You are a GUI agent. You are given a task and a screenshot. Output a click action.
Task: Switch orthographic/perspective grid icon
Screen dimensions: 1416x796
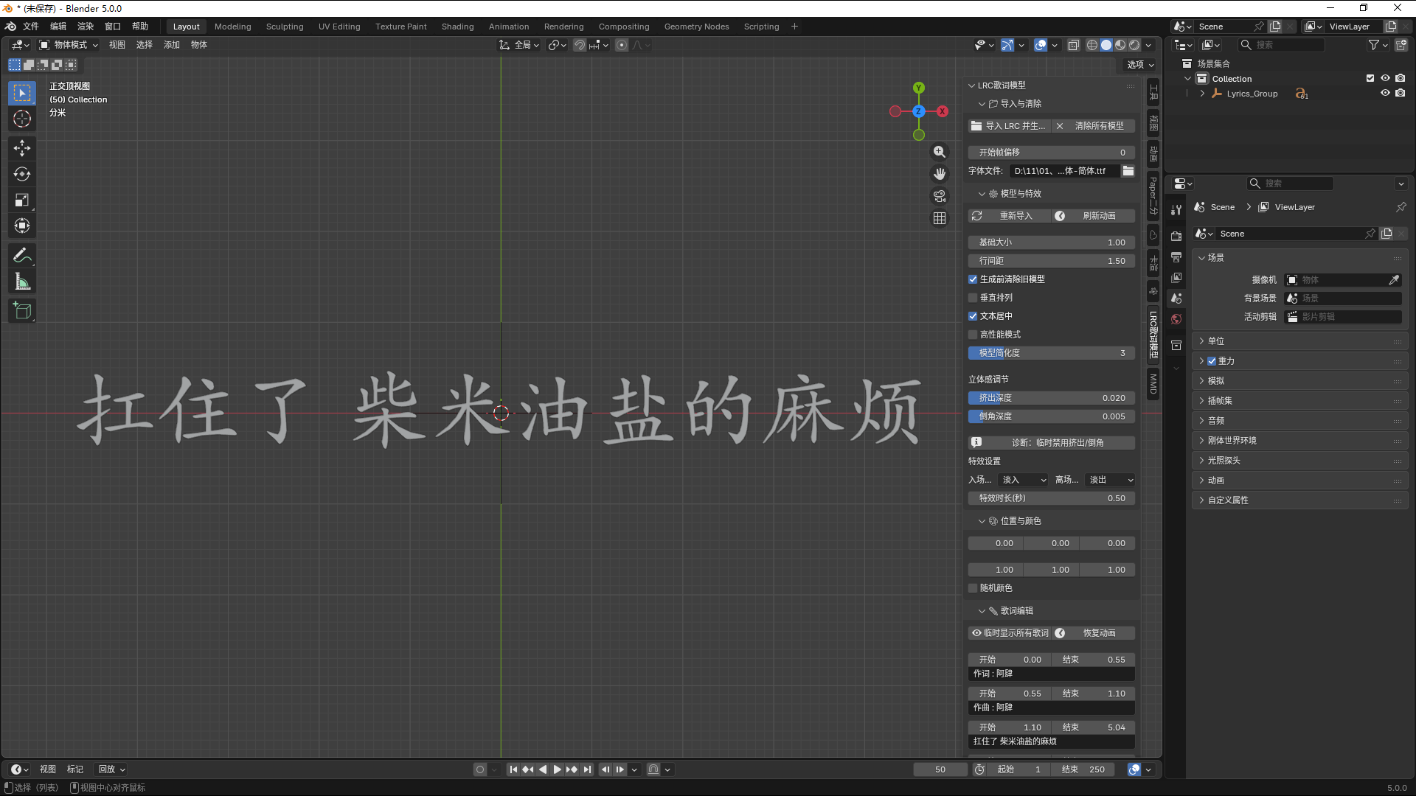click(940, 218)
